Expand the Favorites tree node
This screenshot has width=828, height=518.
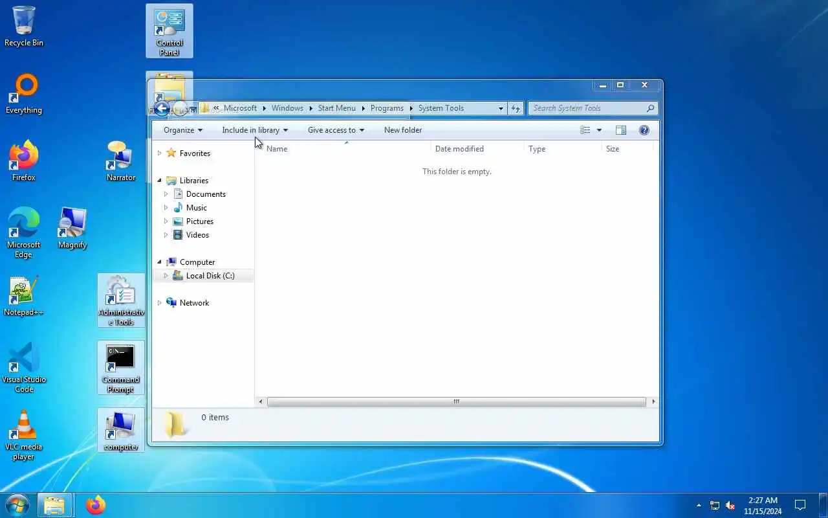point(159,153)
